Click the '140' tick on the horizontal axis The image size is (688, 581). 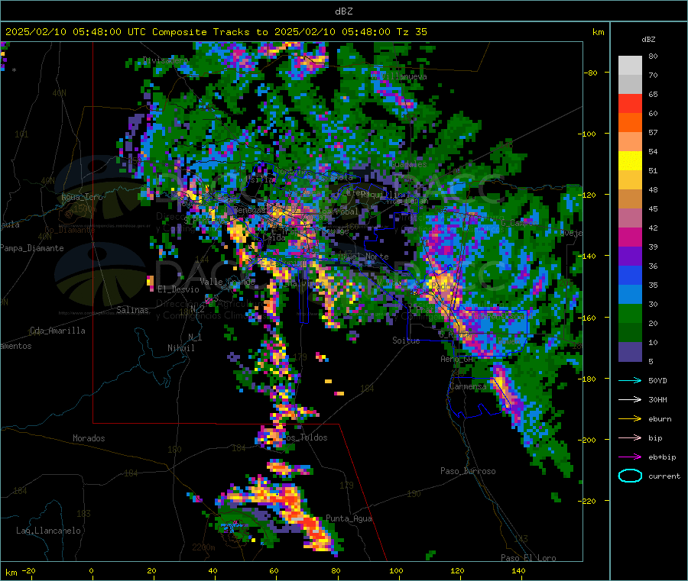coord(518,571)
